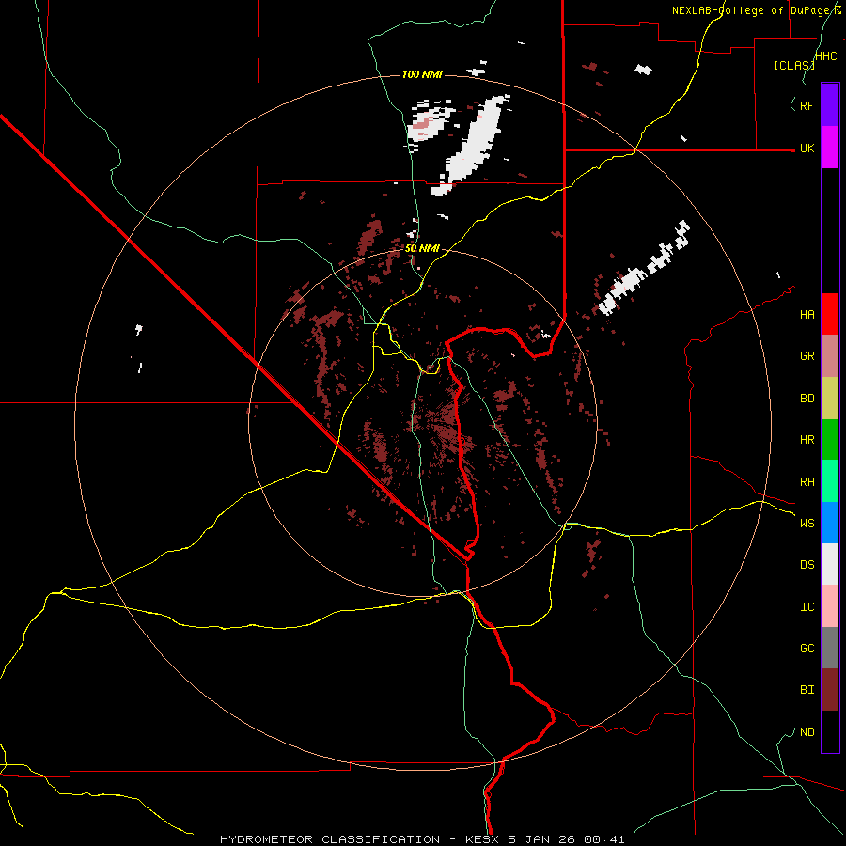This screenshot has width=846, height=846.
Task: Click the HYDROMETEOR CLASSIFICATION title text
Action: [x=330, y=839]
